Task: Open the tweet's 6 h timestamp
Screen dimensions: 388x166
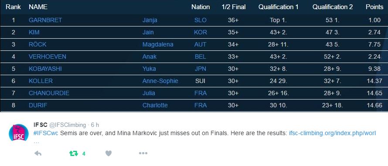Action: point(95,125)
